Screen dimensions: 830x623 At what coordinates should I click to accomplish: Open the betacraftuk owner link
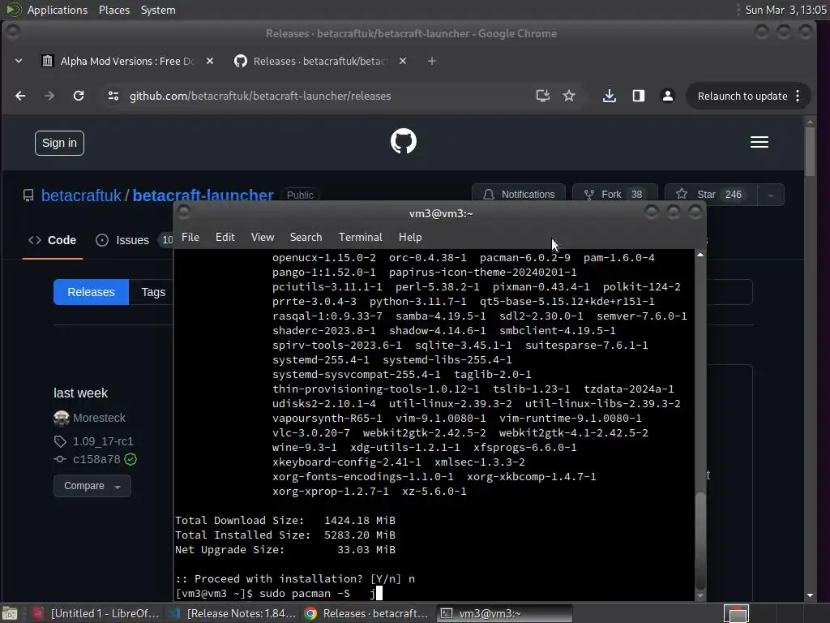(81, 195)
